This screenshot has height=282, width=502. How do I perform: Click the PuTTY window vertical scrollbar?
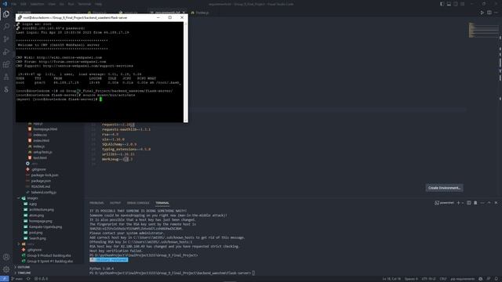tap(186, 72)
